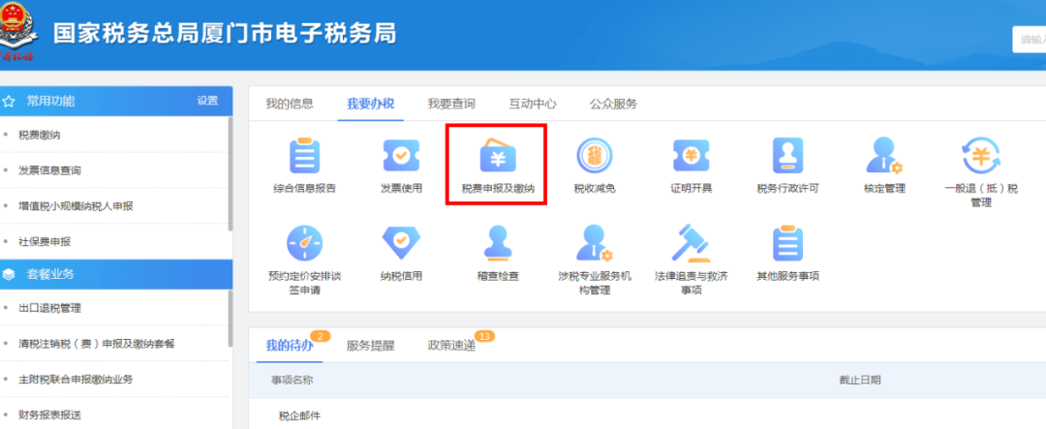Screen dimensions: 1046x429
Task: Open 其他服务事项 clipboard icon
Action: tap(787, 243)
